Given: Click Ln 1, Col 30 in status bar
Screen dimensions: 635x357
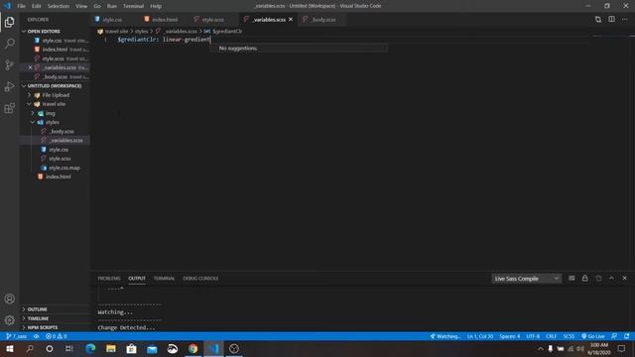Looking at the screenshot, I should 480,336.
